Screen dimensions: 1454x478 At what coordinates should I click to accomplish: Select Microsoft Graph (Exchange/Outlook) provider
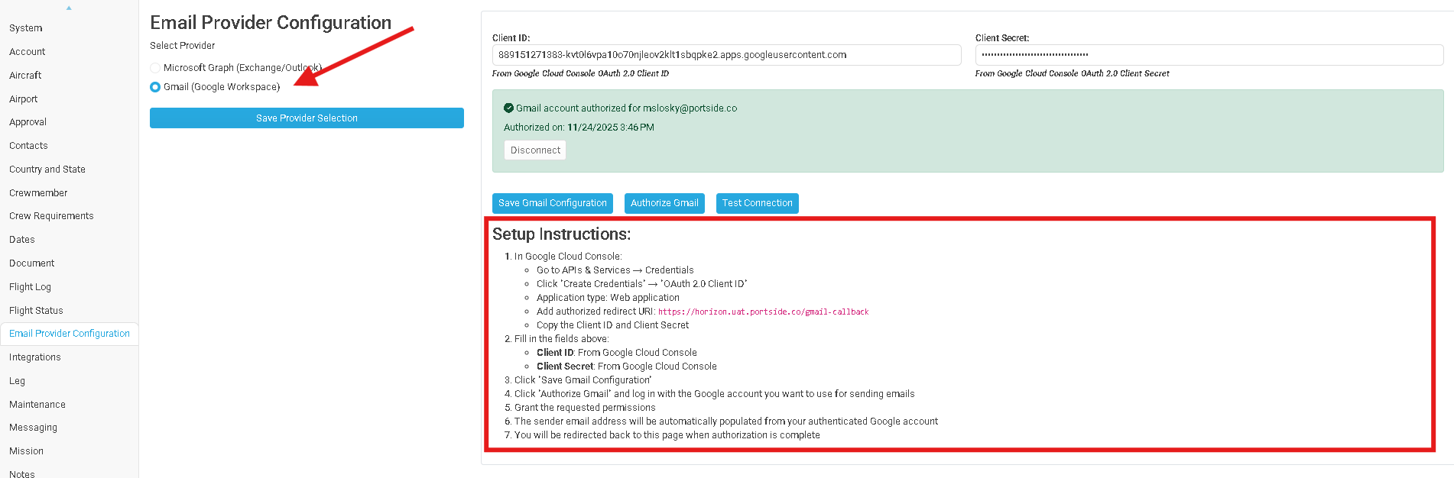pyautogui.click(x=156, y=68)
